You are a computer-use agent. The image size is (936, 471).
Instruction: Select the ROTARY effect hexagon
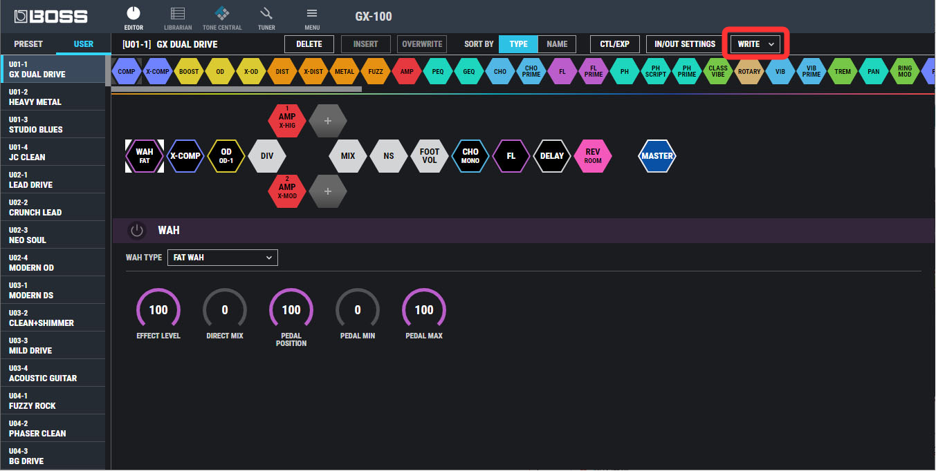pyautogui.click(x=749, y=71)
